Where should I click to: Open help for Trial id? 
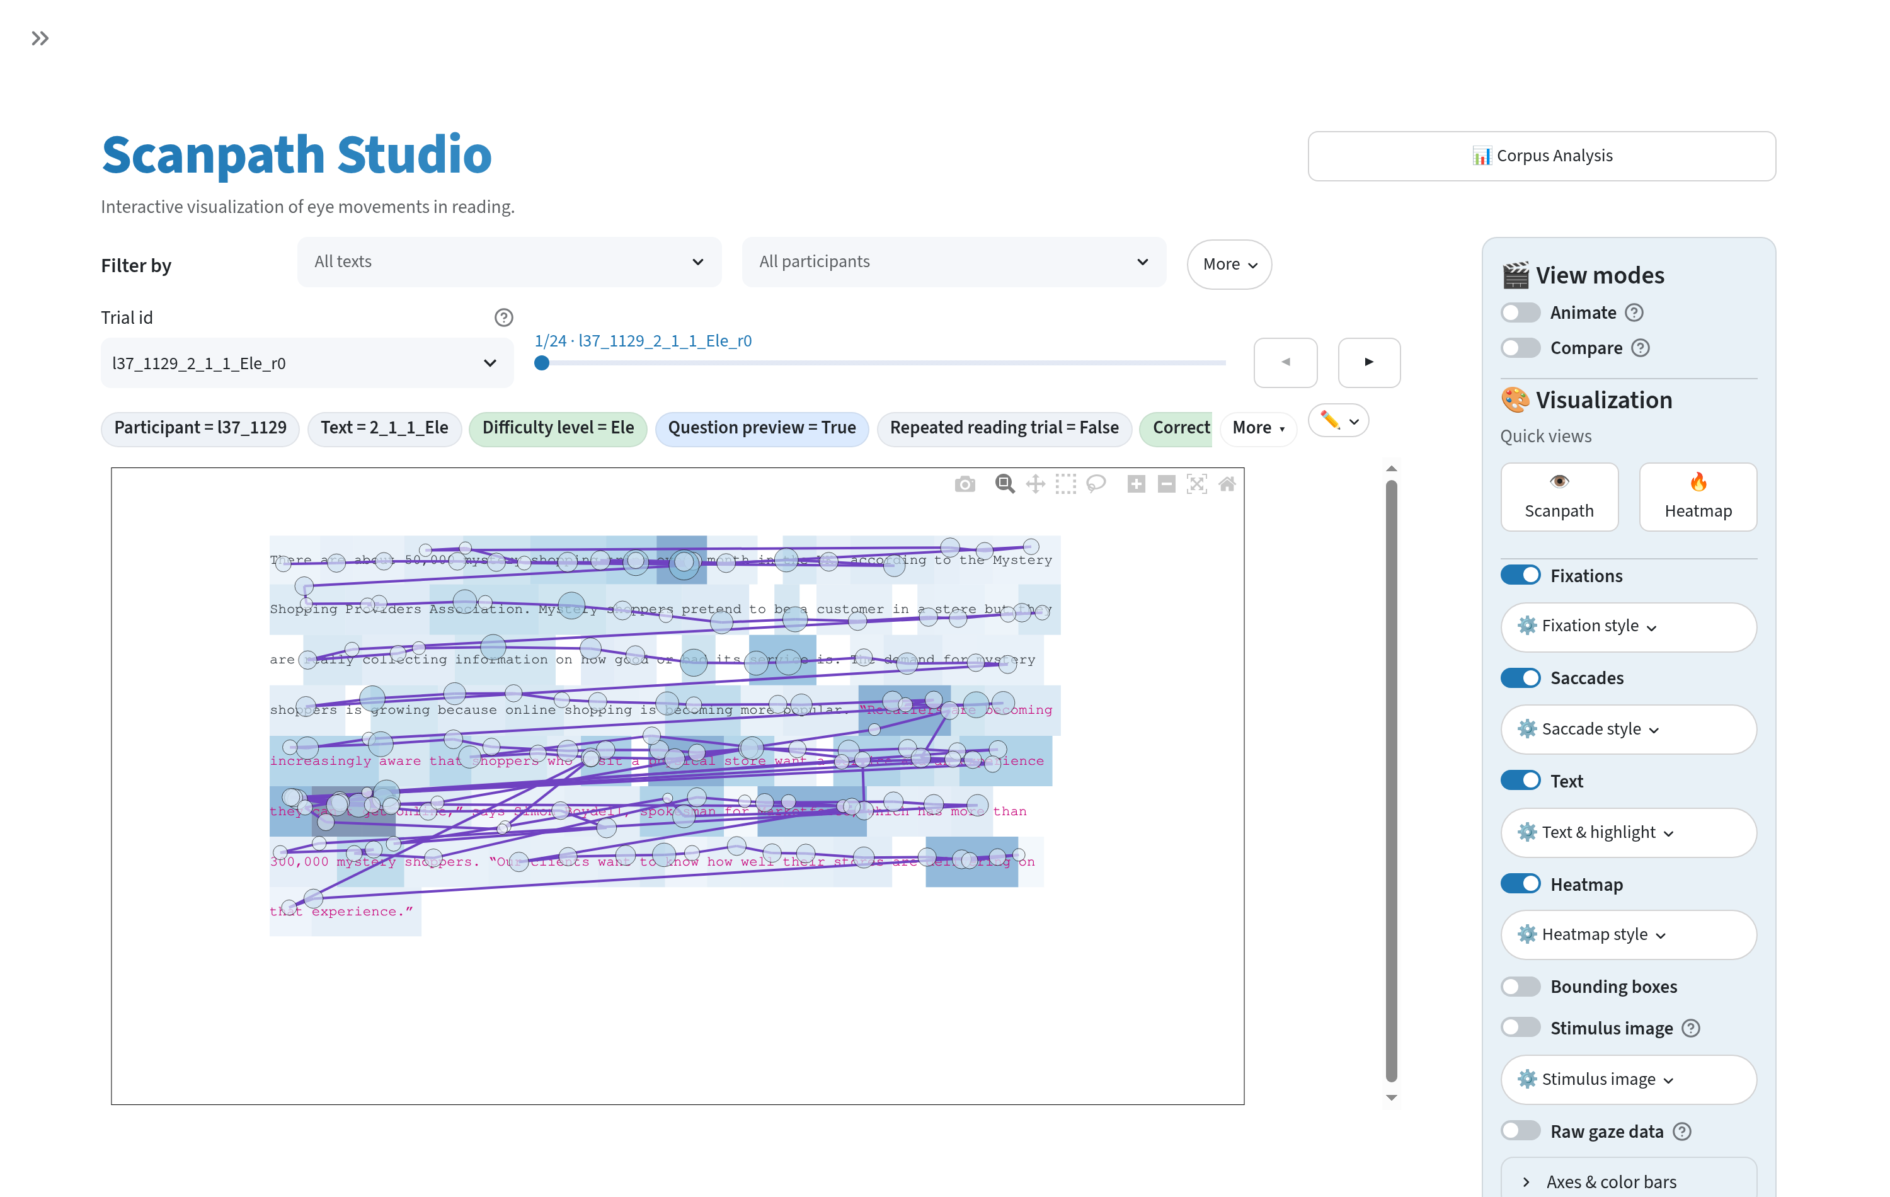(x=504, y=317)
